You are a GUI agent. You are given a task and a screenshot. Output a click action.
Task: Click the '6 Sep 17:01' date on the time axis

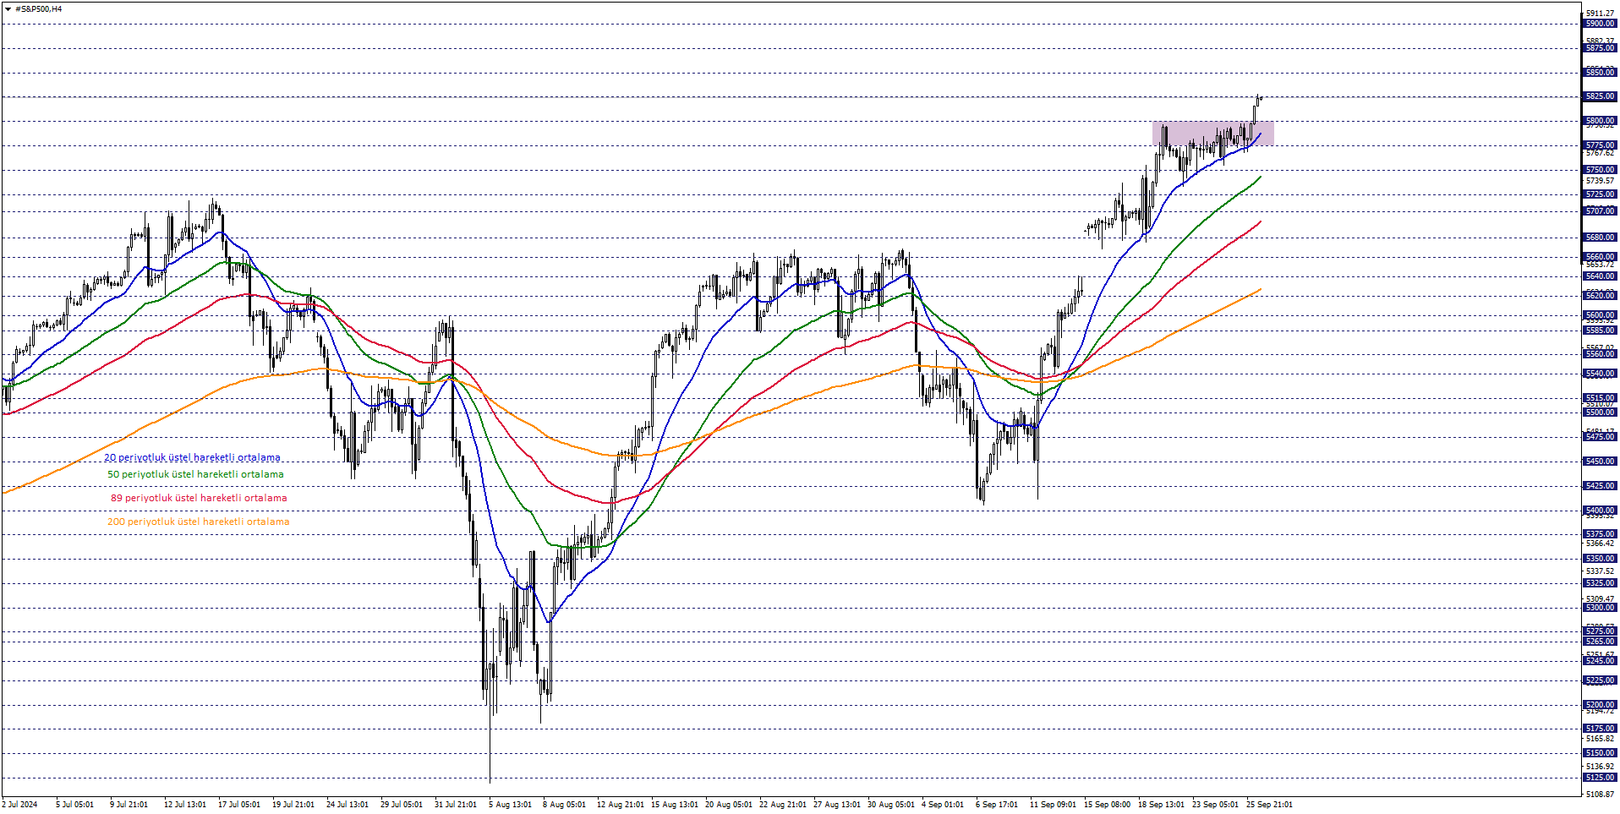point(996,805)
